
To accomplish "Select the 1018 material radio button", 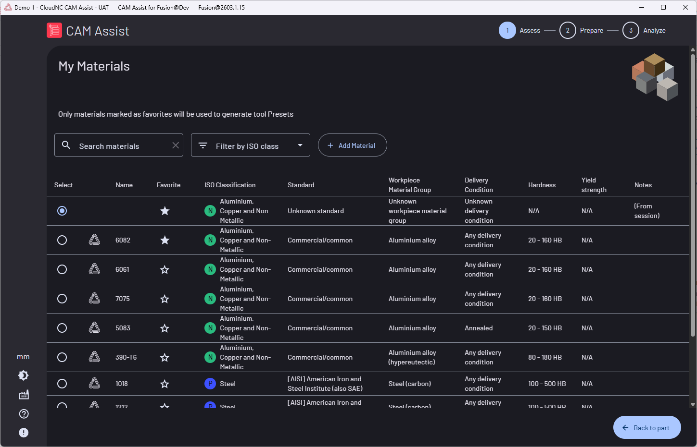I will click(62, 384).
